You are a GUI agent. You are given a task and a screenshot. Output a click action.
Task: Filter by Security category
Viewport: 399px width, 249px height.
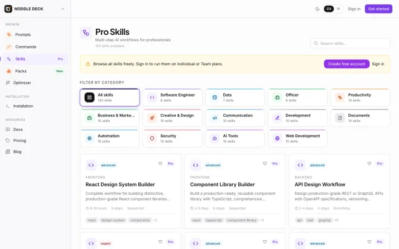click(x=172, y=138)
